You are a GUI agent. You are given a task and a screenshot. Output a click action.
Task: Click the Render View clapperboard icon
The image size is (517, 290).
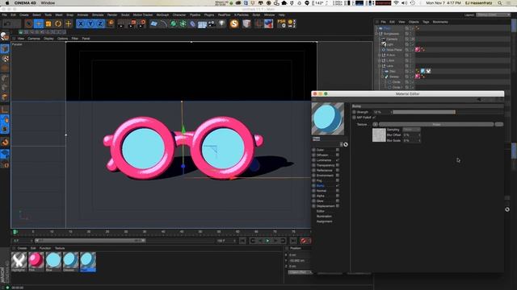point(121,23)
